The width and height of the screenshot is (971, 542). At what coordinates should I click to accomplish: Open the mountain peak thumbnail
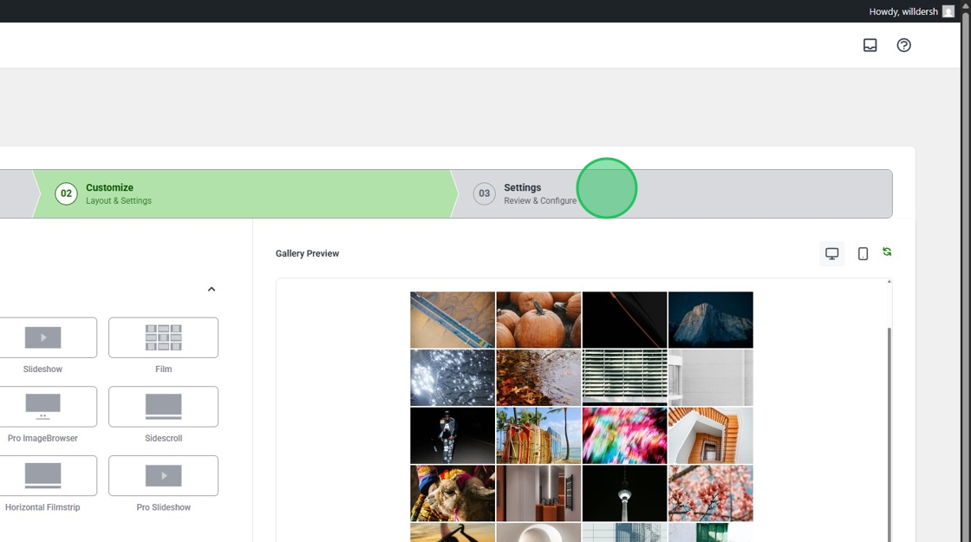(711, 320)
